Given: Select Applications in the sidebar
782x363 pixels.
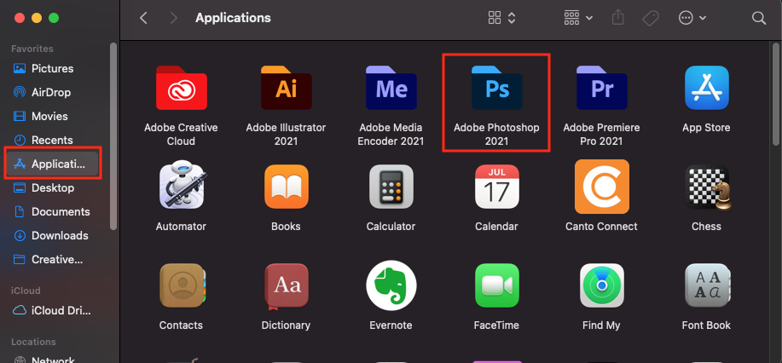Looking at the screenshot, I should 53,164.
